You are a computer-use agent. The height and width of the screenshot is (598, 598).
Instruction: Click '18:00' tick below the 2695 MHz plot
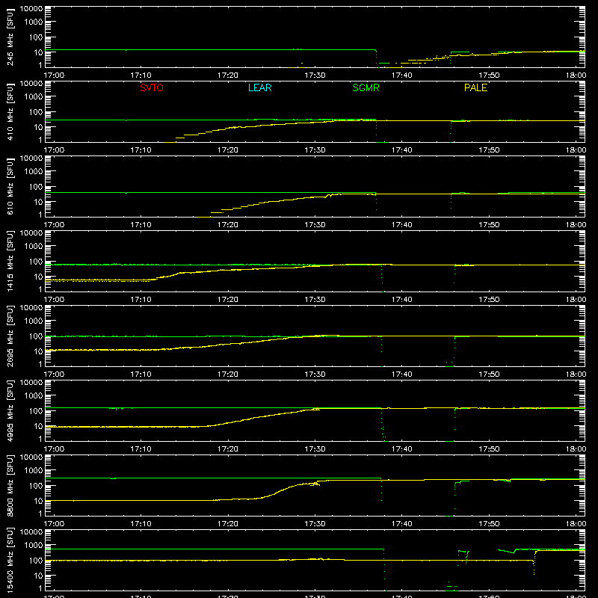(576, 374)
